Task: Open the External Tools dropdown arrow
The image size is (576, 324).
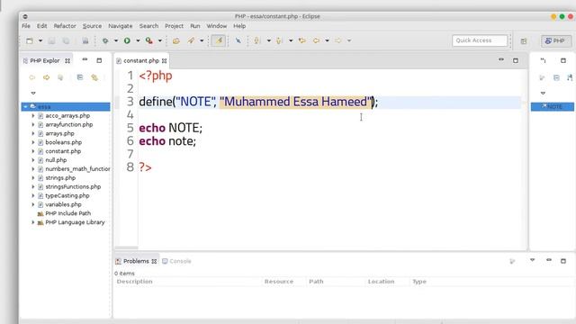Action: pyautogui.click(x=160, y=40)
